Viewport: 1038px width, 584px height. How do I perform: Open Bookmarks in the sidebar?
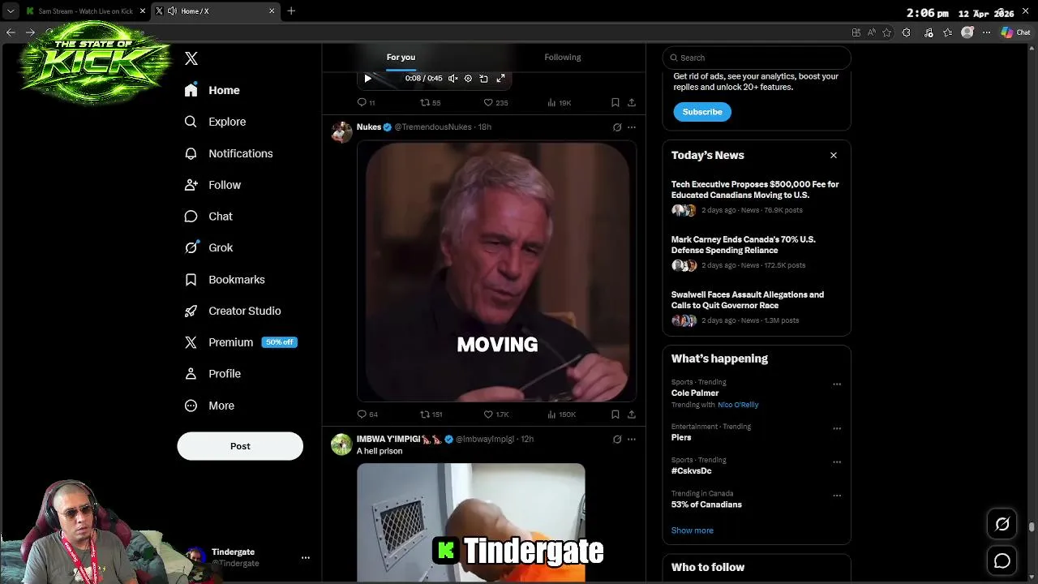(x=225, y=279)
